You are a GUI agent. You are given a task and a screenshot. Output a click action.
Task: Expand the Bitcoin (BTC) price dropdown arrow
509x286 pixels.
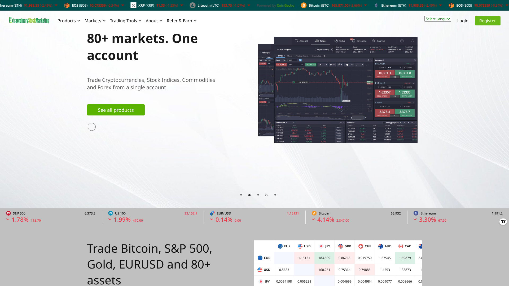[x=366, y=5]
